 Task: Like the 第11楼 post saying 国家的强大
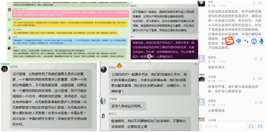pos(261,59)
